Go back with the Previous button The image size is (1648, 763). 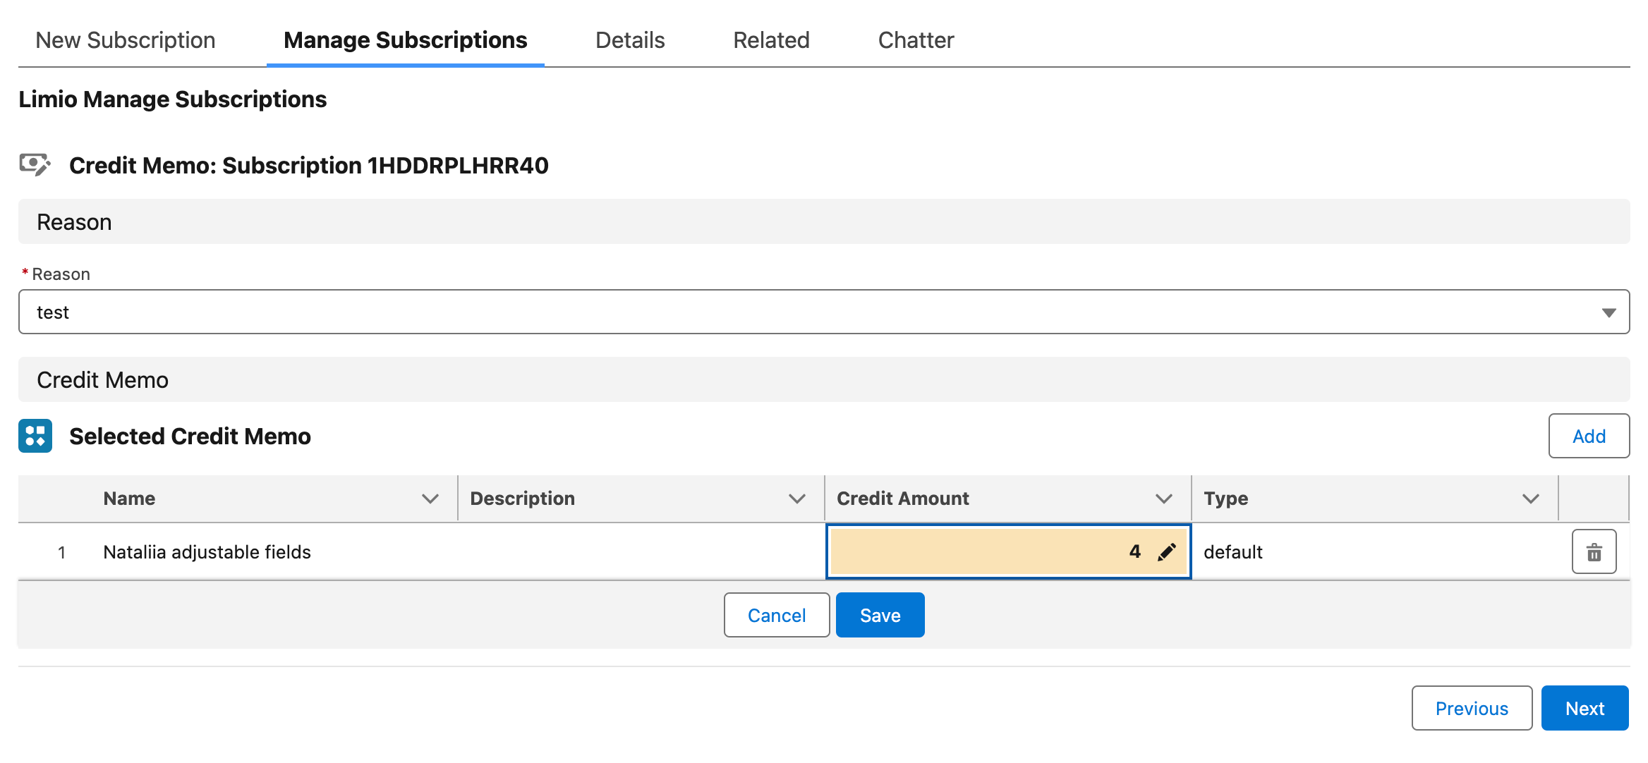pyautogui.click(x=1472, y=708)
